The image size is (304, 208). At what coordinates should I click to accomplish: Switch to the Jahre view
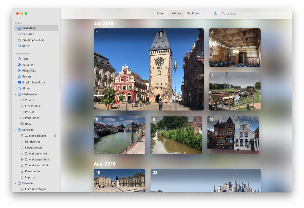tap(160, 13)
